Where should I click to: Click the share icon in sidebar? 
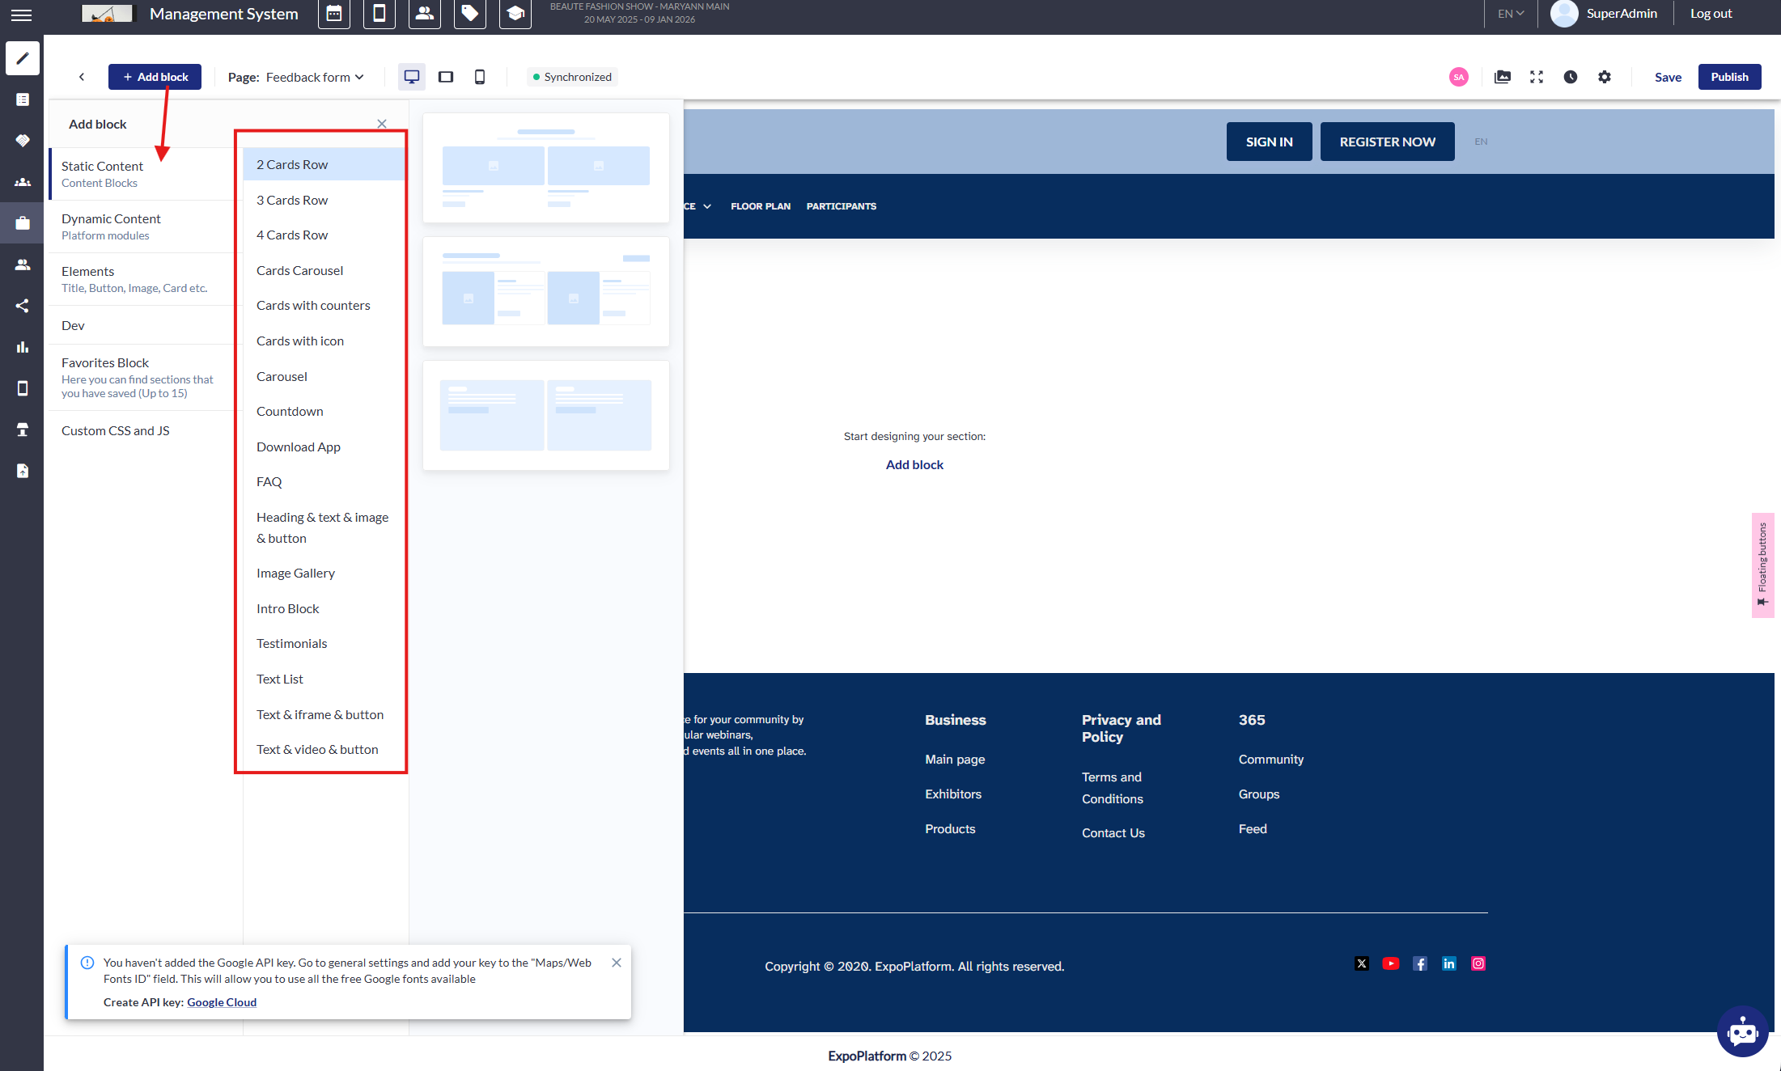pos(23,306)
